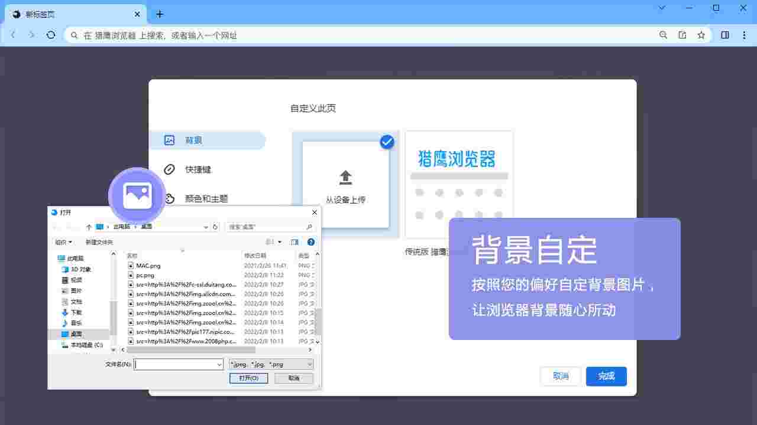757x425 pixels.
Task: Click the split-view icon in browser toolbar
Action: [724, 35]
